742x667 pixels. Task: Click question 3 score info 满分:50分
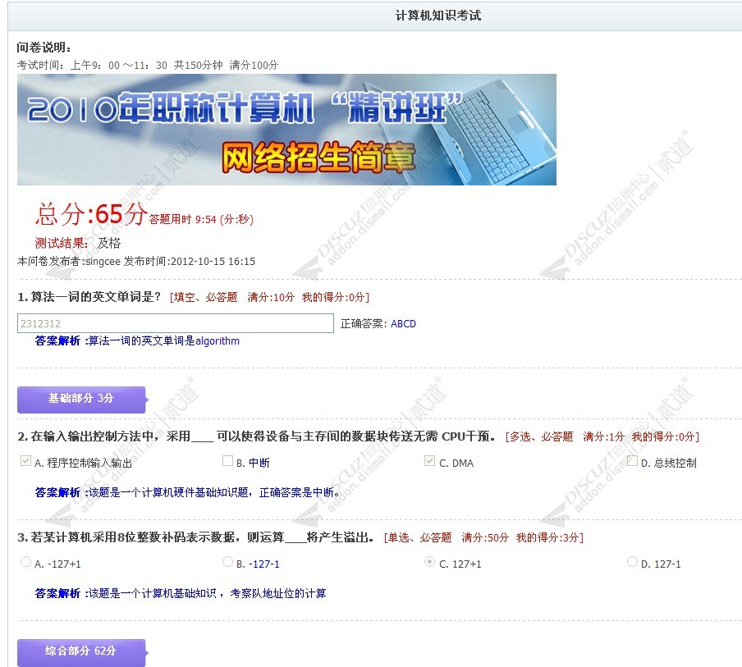click(x=484, y=538)
